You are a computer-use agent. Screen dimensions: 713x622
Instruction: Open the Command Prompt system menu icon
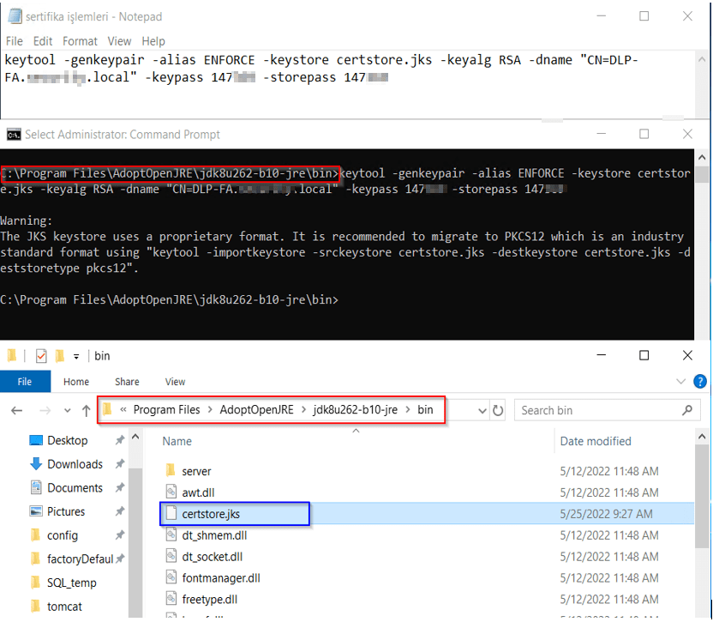[x=14, y=135]
